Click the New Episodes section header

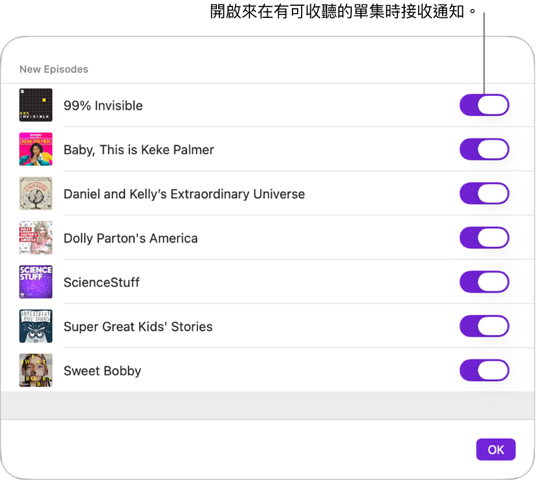(54, 69)
